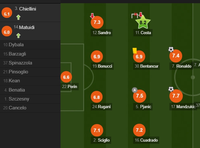Select Dybala in the bench list
This screenshot has height=148, width=200.
tap(30, 45)
